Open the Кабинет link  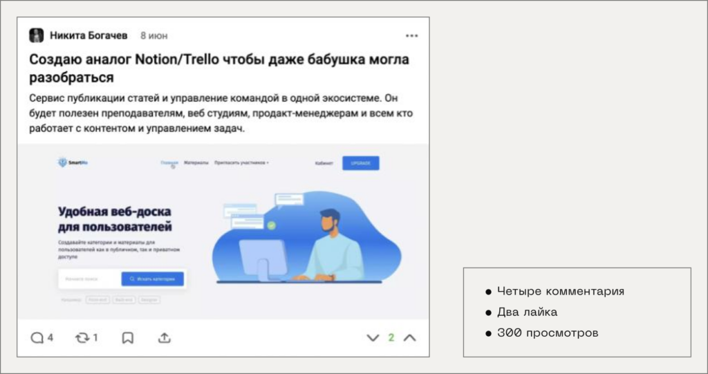(x=324, y=163)
